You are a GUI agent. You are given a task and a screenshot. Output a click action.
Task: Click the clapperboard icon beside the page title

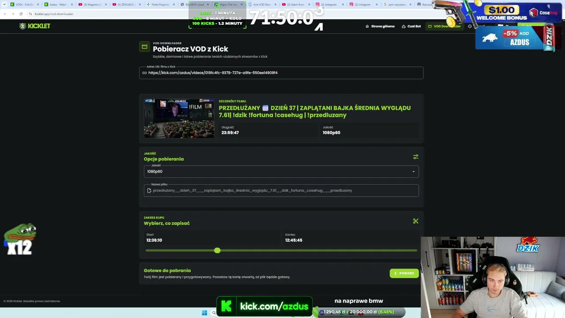pyautogui.click(x=144, y=46)
